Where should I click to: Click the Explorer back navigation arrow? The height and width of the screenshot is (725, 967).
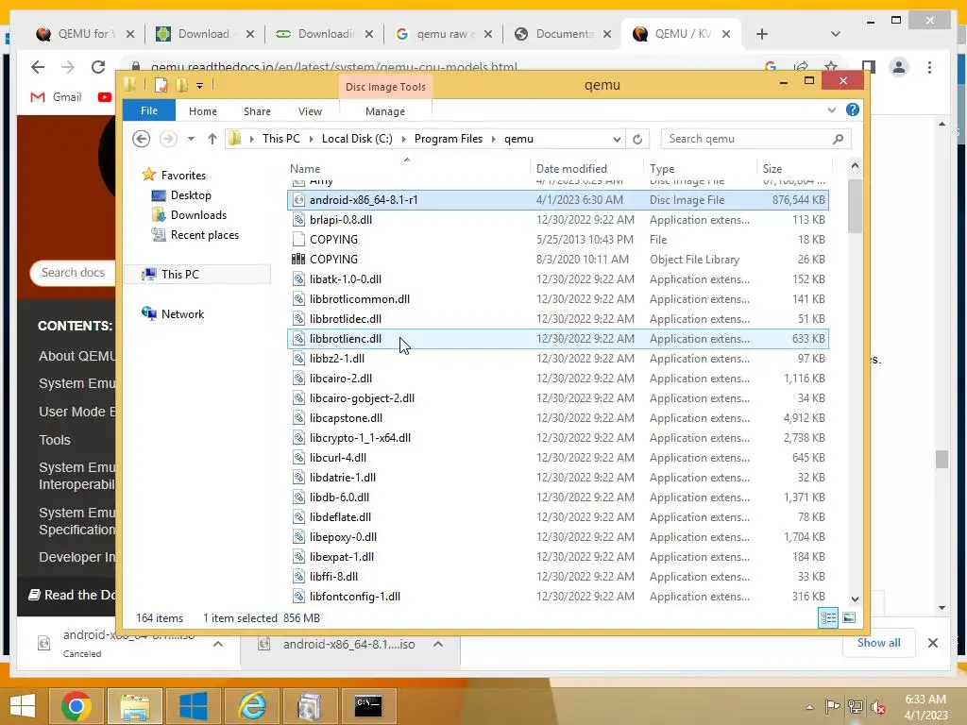coord(142,139)
